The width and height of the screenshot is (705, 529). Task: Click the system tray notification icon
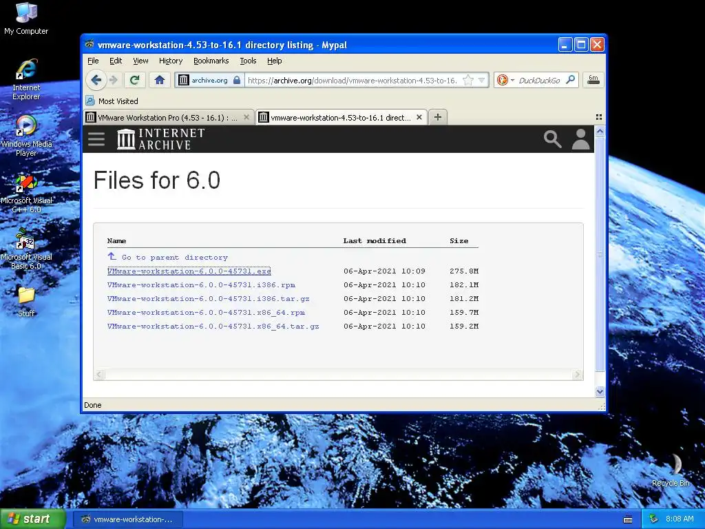[x=653, y=519]
